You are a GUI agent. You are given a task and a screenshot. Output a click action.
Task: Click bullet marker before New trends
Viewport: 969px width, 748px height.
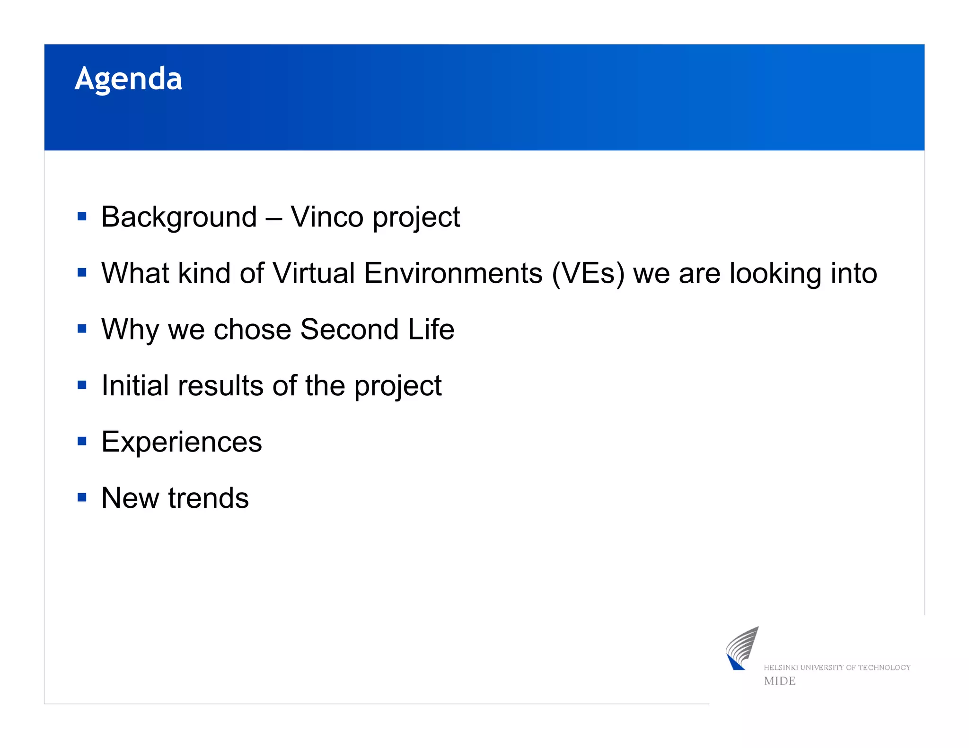point(82,497)
